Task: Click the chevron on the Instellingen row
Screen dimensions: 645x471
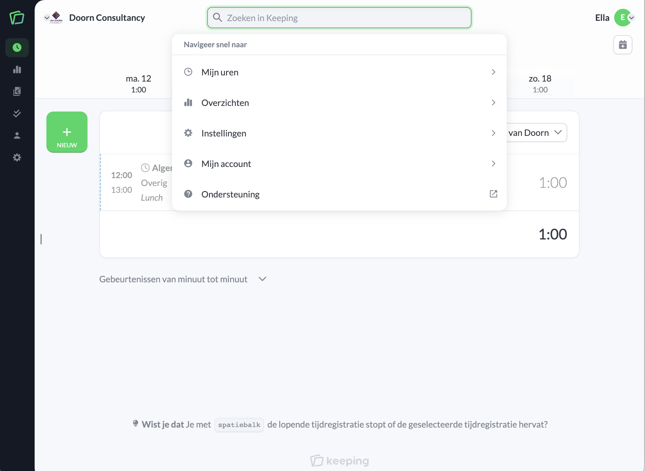Action: point(494,133)
